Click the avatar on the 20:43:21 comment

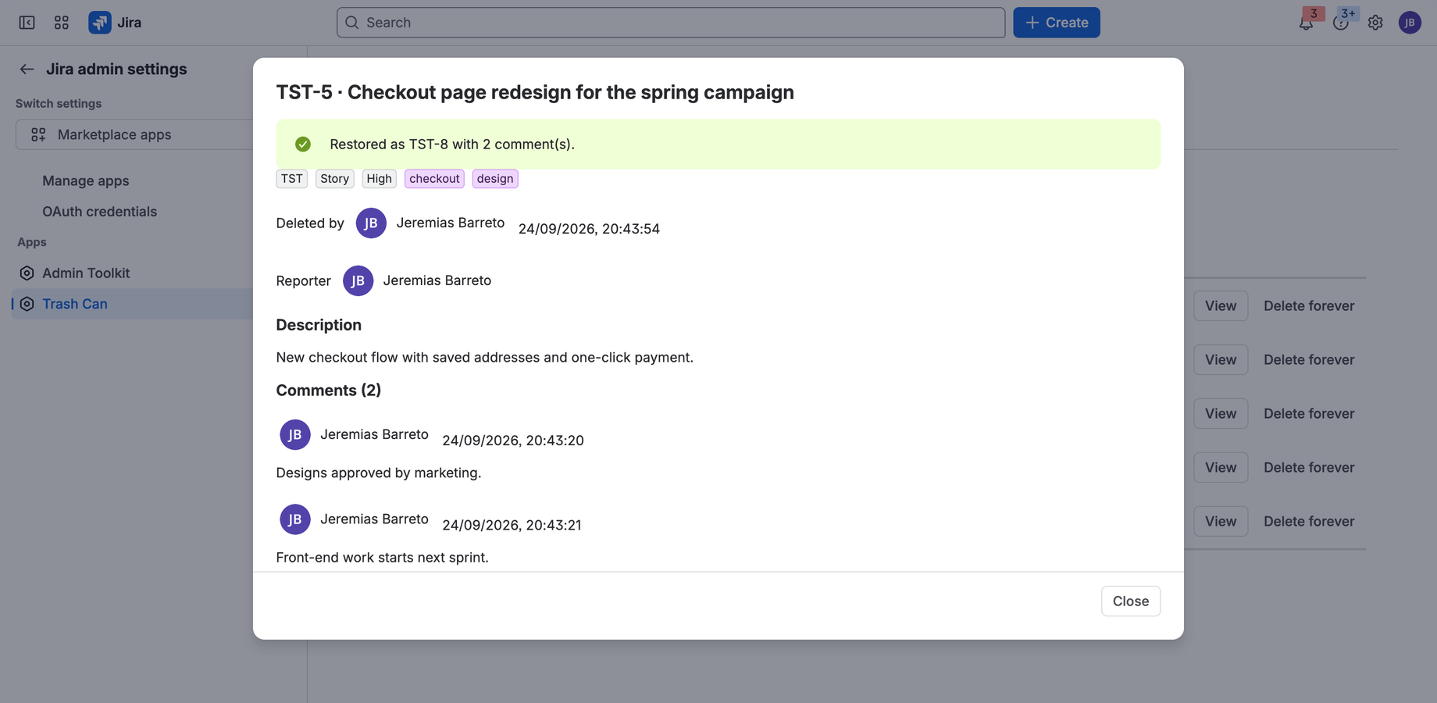click(x=295, y=519)
